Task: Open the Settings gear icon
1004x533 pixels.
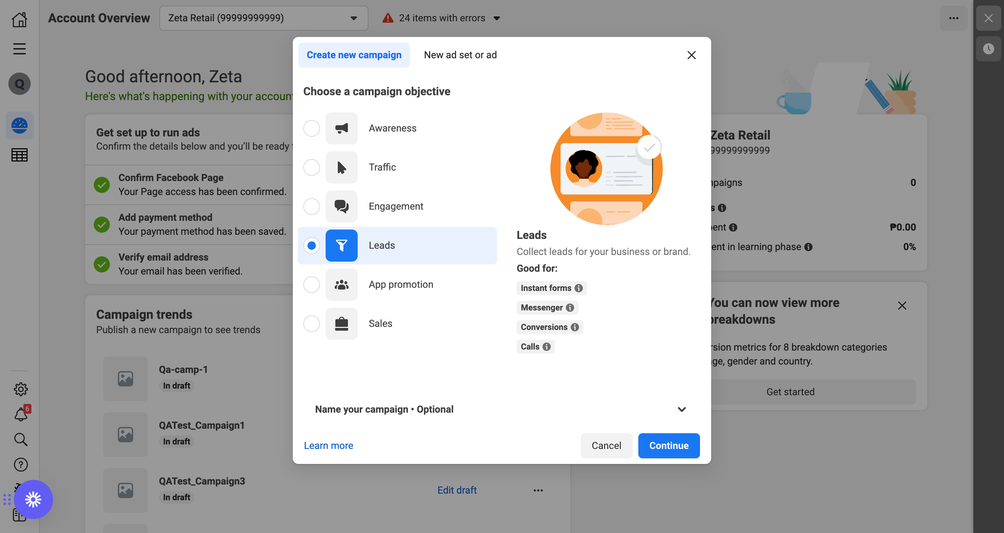Action: 21,389
